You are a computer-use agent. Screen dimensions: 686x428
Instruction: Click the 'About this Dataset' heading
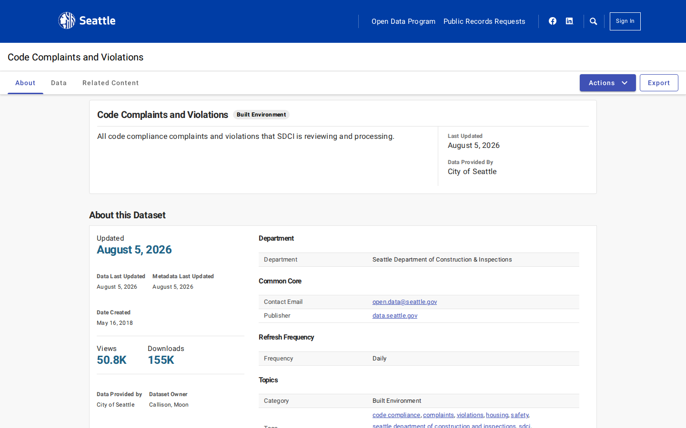point(127,215)
